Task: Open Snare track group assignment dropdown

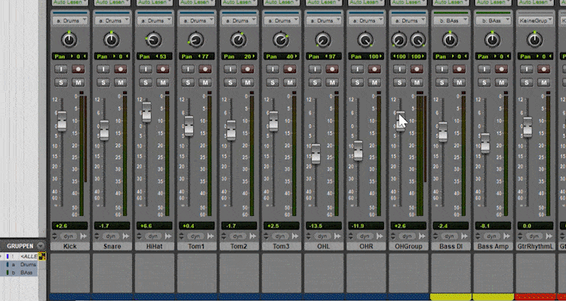Action: click(112, 20)
